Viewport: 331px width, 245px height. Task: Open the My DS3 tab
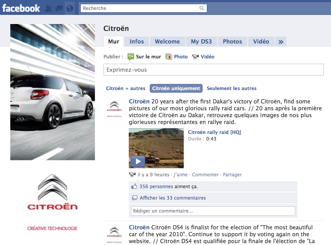coord(201,42)
